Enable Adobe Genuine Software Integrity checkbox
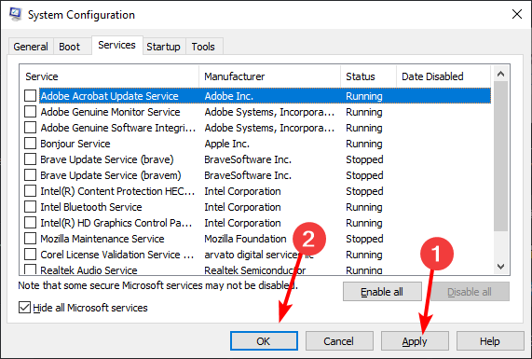 tap(30, 128)
